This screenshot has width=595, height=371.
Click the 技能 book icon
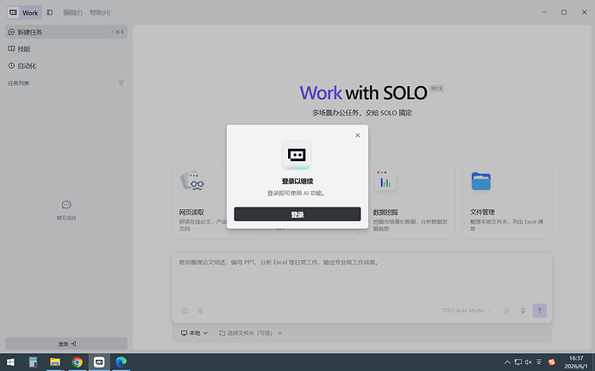pyautogui.click(x=11, y=49)
